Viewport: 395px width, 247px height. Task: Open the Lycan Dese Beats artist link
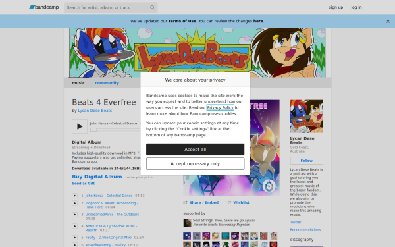(x=95, y=111)
